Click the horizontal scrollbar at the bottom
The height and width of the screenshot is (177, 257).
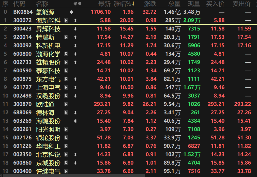tap(74, 175)
